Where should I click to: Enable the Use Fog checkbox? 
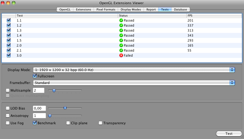[8, 123]
